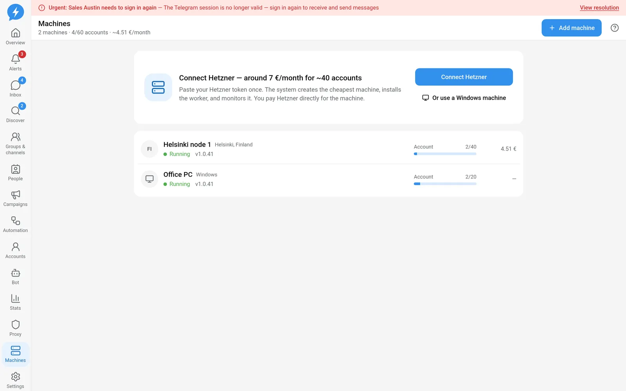Click the urgent alert warning icon
Viewport: 626px width, 391px height.
pos(42,8)
